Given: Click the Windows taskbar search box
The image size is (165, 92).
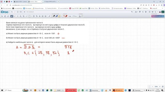Looking at the screenshot, I should click(x=16, y=90).
